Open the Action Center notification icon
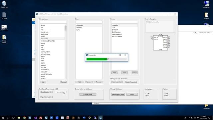 coord(209,118)
